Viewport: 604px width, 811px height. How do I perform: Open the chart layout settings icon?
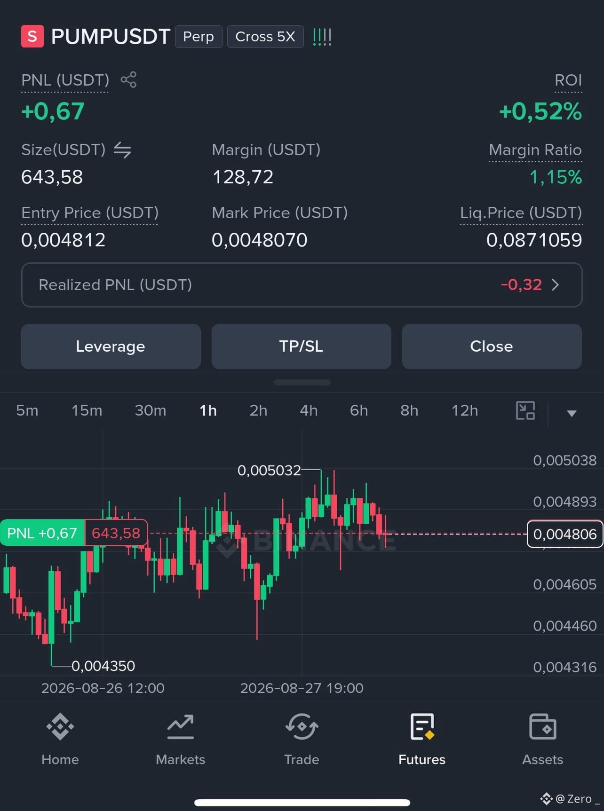[x=525, y=410]
